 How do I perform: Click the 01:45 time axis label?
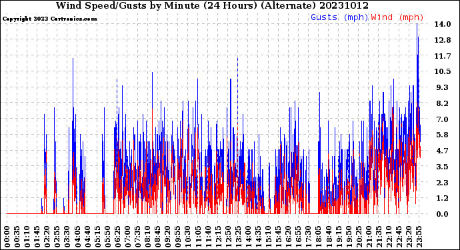coord(37,237)
